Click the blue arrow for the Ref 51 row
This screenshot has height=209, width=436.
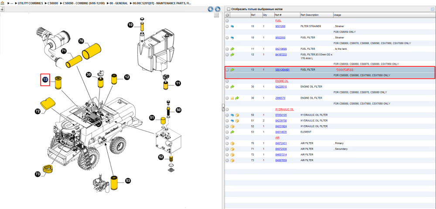point(232,120)
